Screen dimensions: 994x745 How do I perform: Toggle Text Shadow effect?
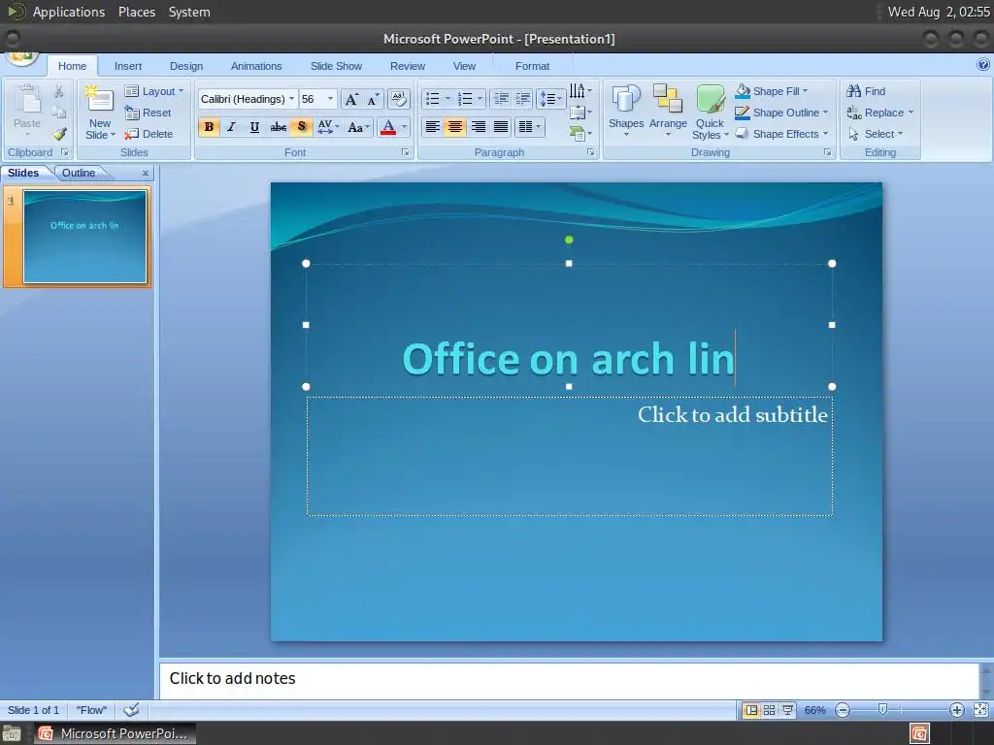(x=301, y=127)
